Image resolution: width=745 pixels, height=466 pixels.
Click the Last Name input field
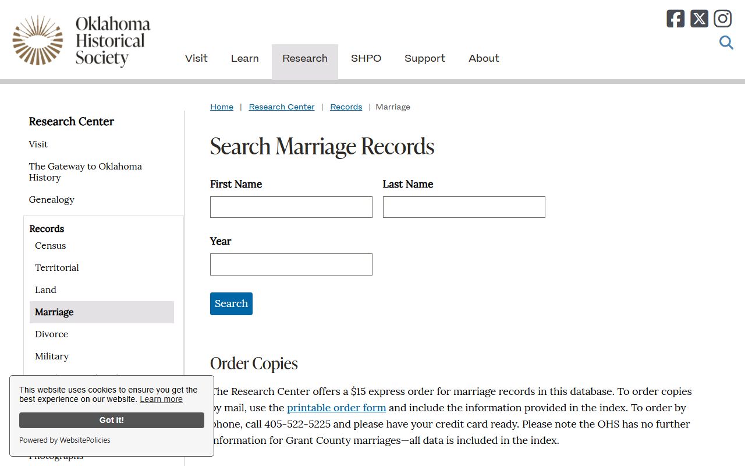(x=464, y=207)
